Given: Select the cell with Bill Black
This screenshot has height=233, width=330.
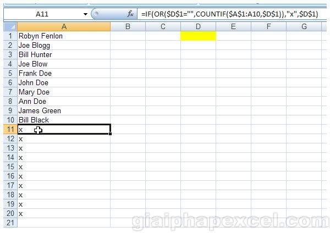Looking at the screenshot, I should (64, 120).
